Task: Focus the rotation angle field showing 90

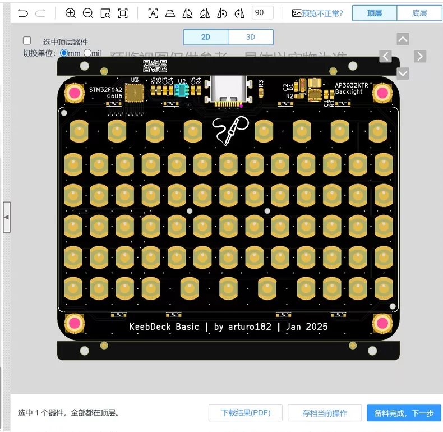Action: point(262,12)
